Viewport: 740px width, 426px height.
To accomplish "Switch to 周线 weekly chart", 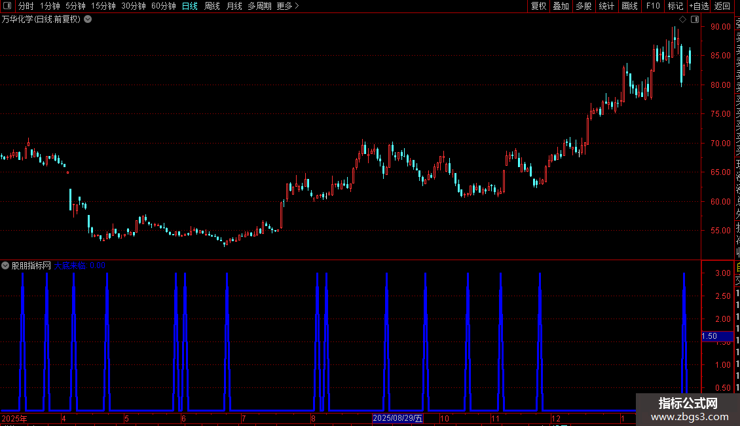I will pos(212,6).
